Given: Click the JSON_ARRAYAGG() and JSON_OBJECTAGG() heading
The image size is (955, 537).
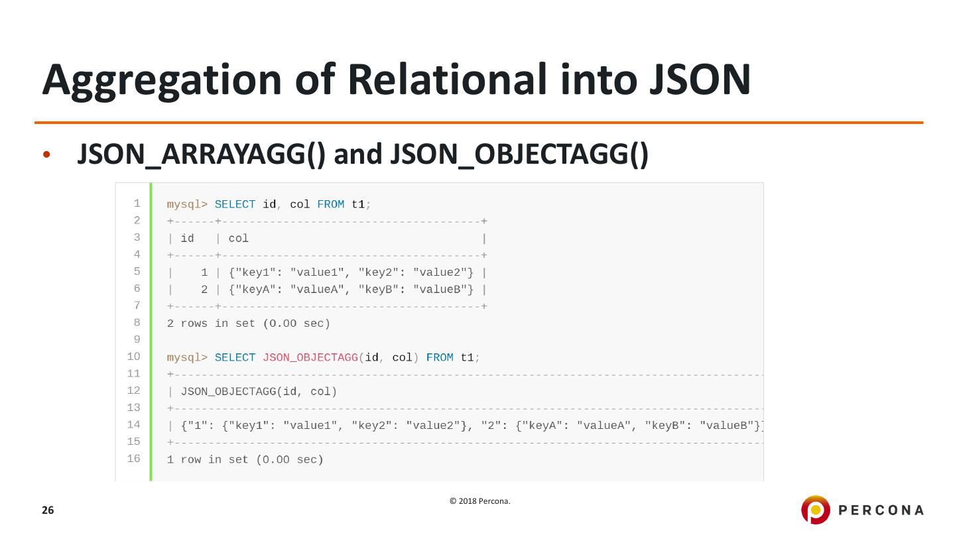Looking at the screenshot, I should coord(362,154).
